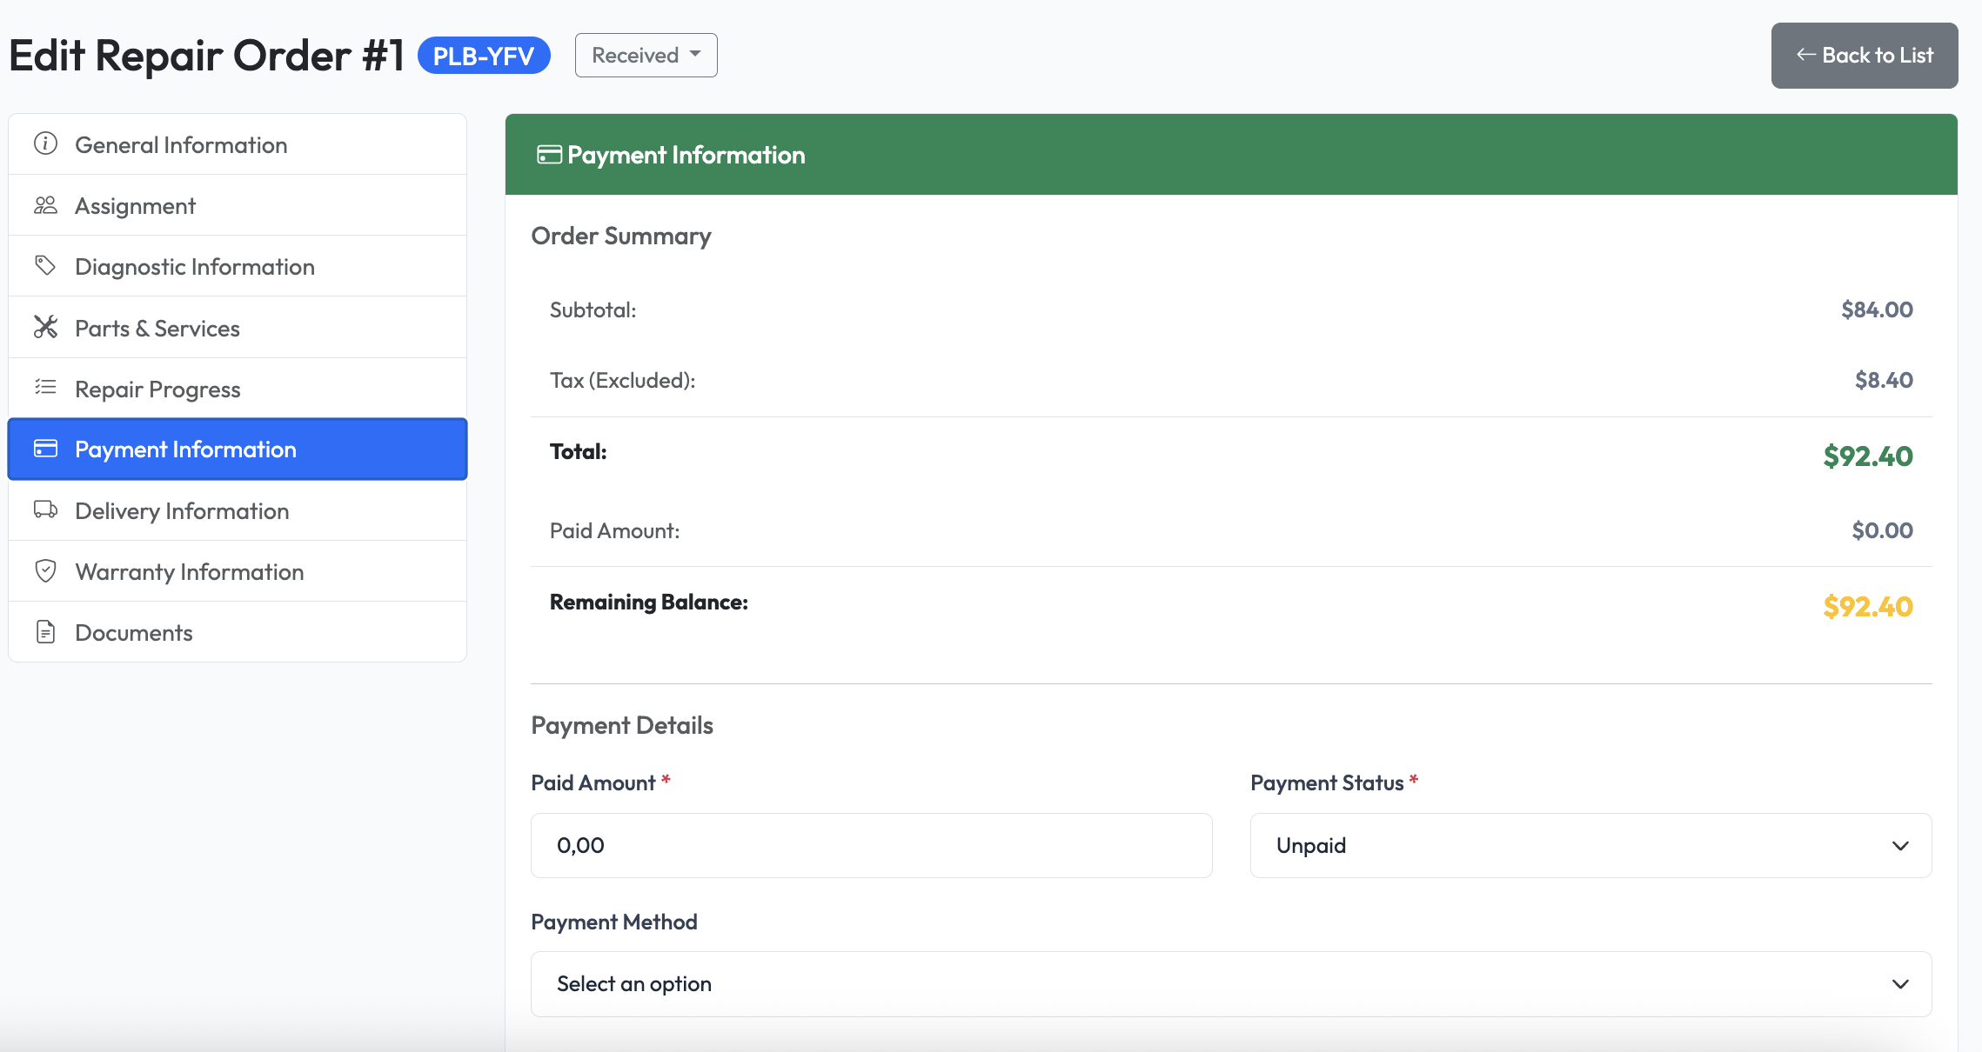This screenshot has width=1982, height=1052.
Task: Click the Warranty Information shield icon
Action: coord(45,571)
